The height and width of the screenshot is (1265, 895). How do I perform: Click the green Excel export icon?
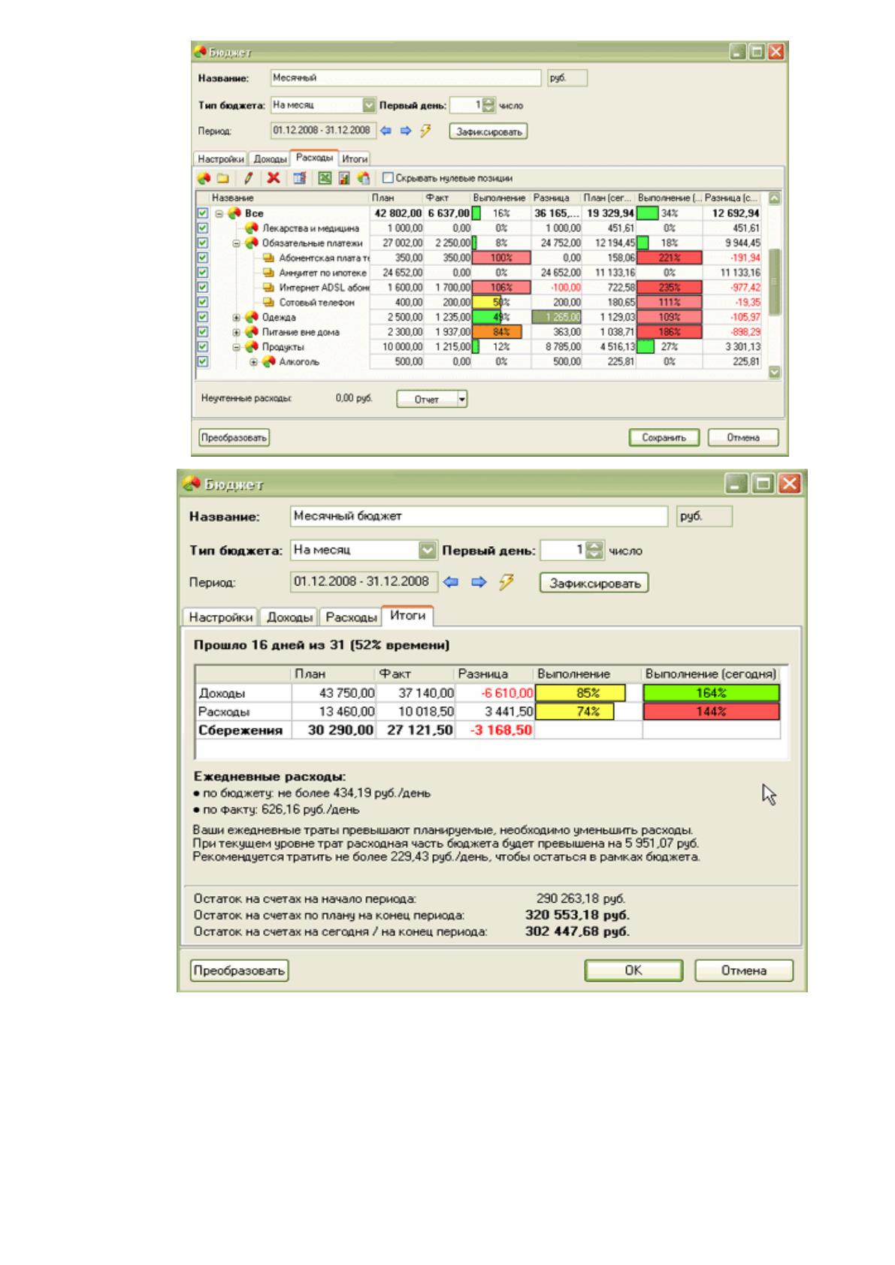325,178
